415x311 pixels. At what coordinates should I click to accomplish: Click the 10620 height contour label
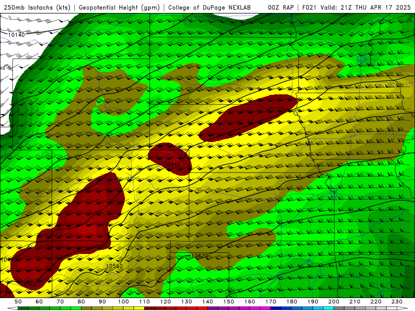click(200, 256)
